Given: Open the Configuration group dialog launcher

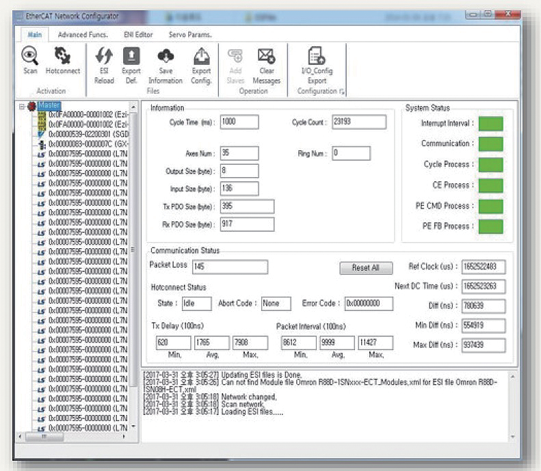Looking at the screenshot, I should tap(342, 92).
